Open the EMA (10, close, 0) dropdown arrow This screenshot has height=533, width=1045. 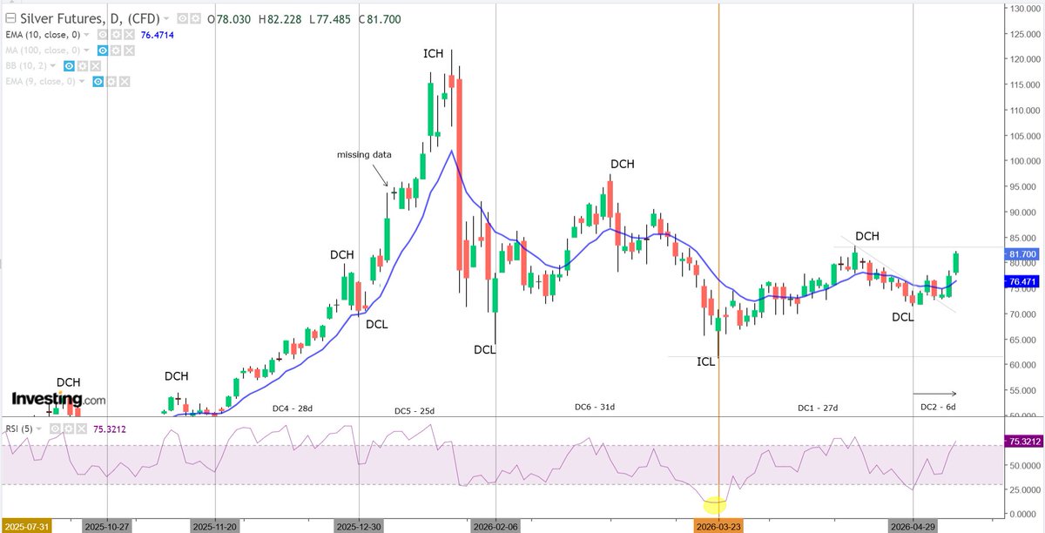pyautogui.click(x=86, y=35)
